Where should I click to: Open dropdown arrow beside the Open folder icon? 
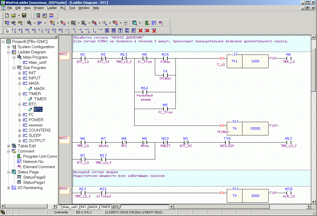coord(19,15)
